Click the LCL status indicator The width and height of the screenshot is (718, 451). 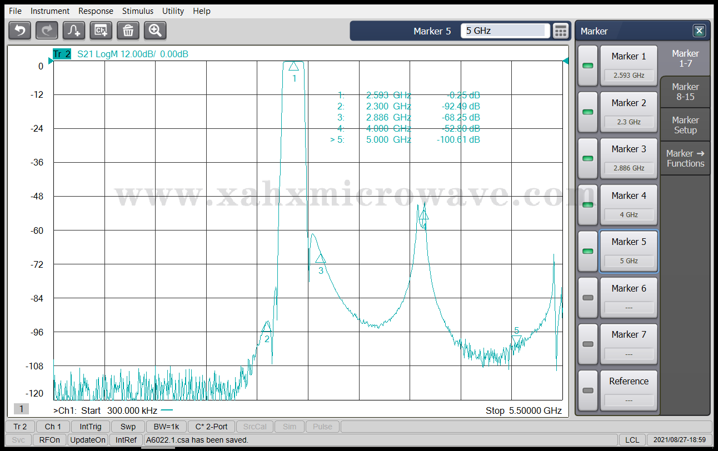pyautogui.click(x=632, y=440)
